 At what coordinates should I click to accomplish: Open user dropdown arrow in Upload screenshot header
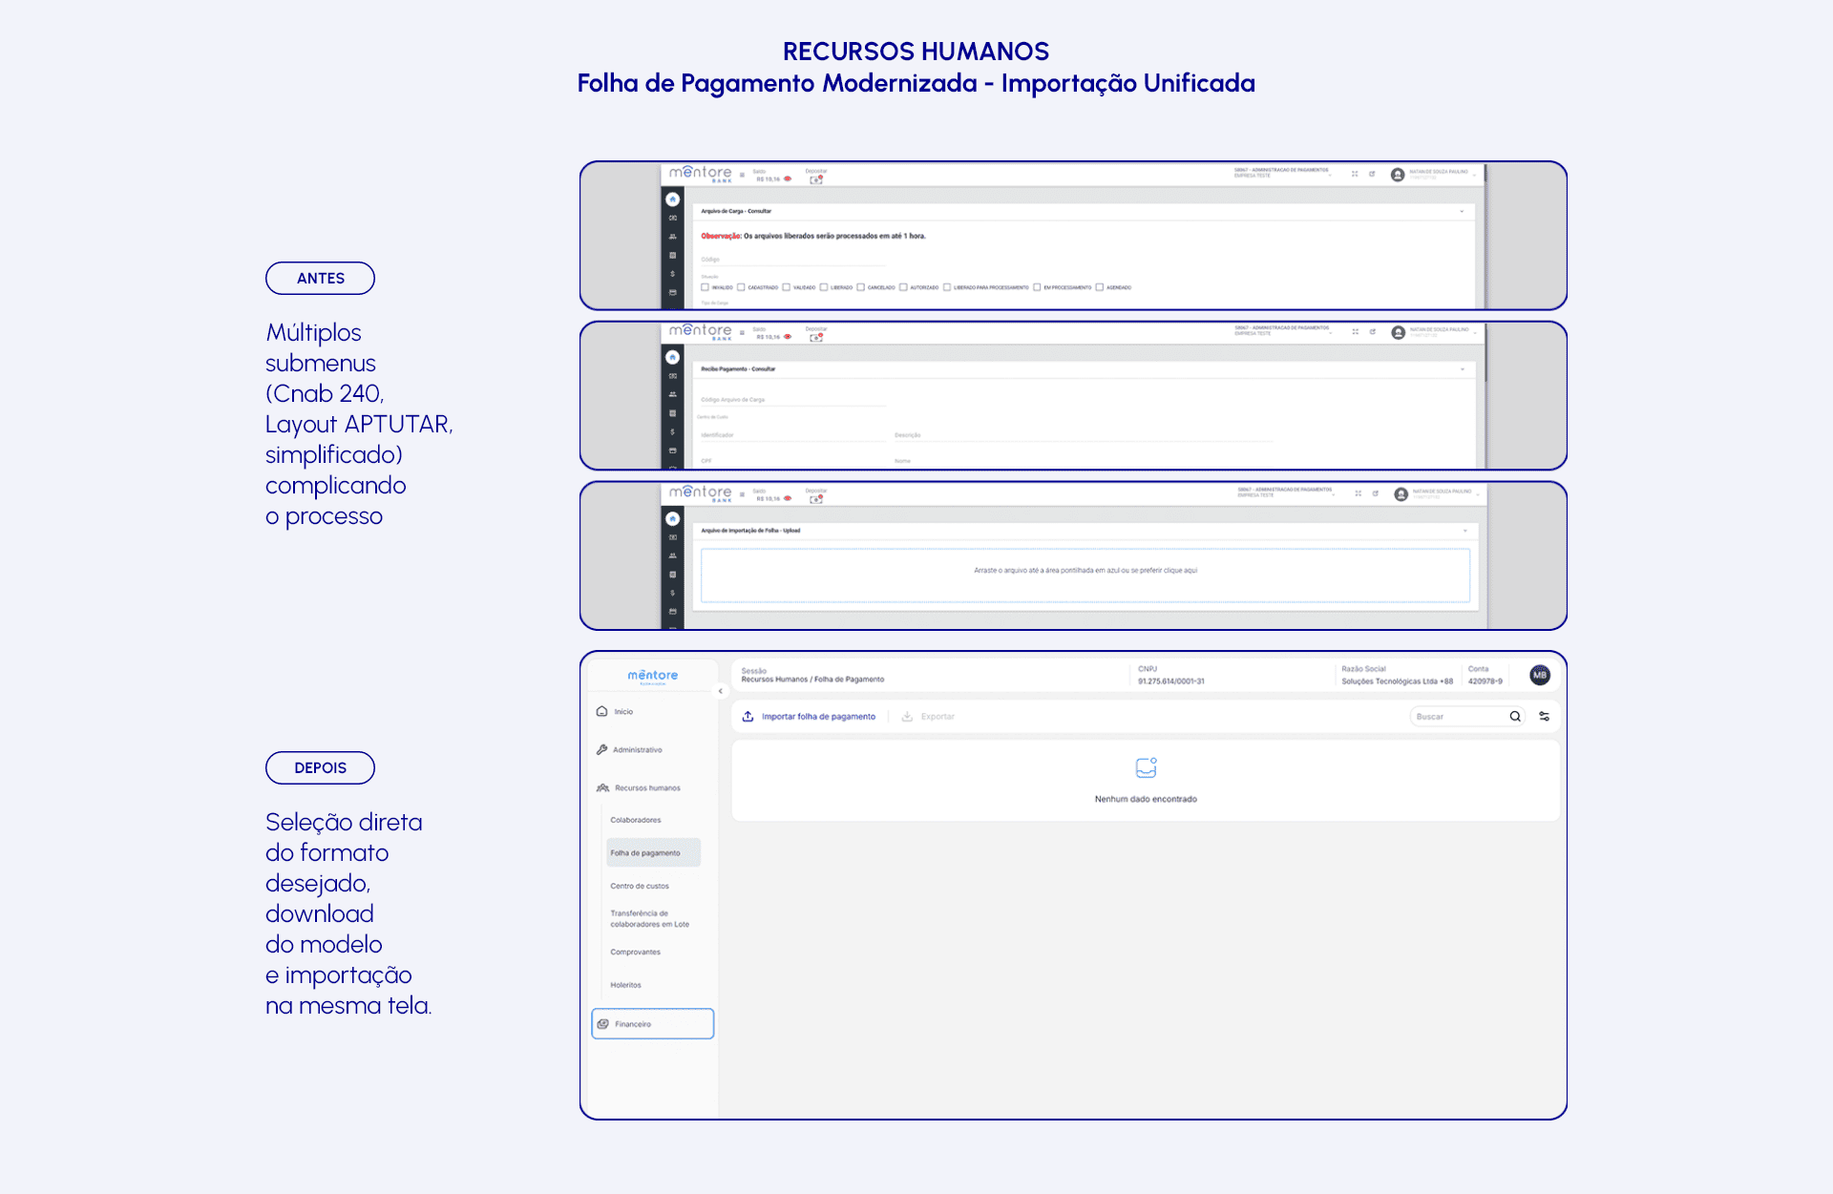click(1477, 494)
